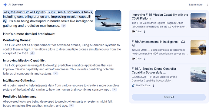Open F-35: Advancements in Intelligence article
Image resolution: width=209 pixels, height=109 pixels.
(158, 43)
